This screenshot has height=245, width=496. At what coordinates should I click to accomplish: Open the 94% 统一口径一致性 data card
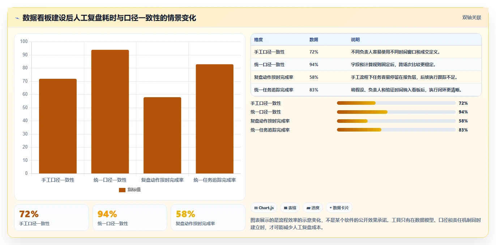[130, 218]
